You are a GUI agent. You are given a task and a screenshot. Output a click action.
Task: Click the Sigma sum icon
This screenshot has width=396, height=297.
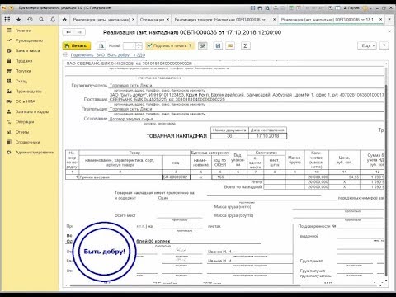(245, 45)
